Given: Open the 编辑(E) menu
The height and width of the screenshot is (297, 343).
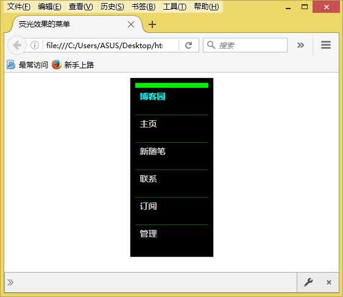Looking at the screenshot, I should click(x=49, y=7).
